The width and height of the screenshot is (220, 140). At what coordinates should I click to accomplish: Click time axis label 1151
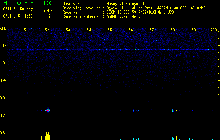click(x=24, y=30)
